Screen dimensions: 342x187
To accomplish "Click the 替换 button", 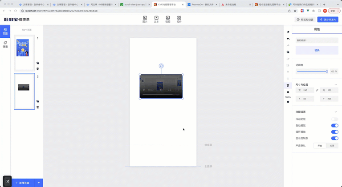I will [317, 50].
